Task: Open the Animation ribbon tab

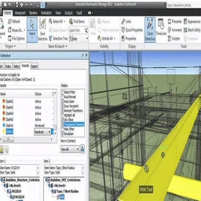Action: tap(46, 13)
